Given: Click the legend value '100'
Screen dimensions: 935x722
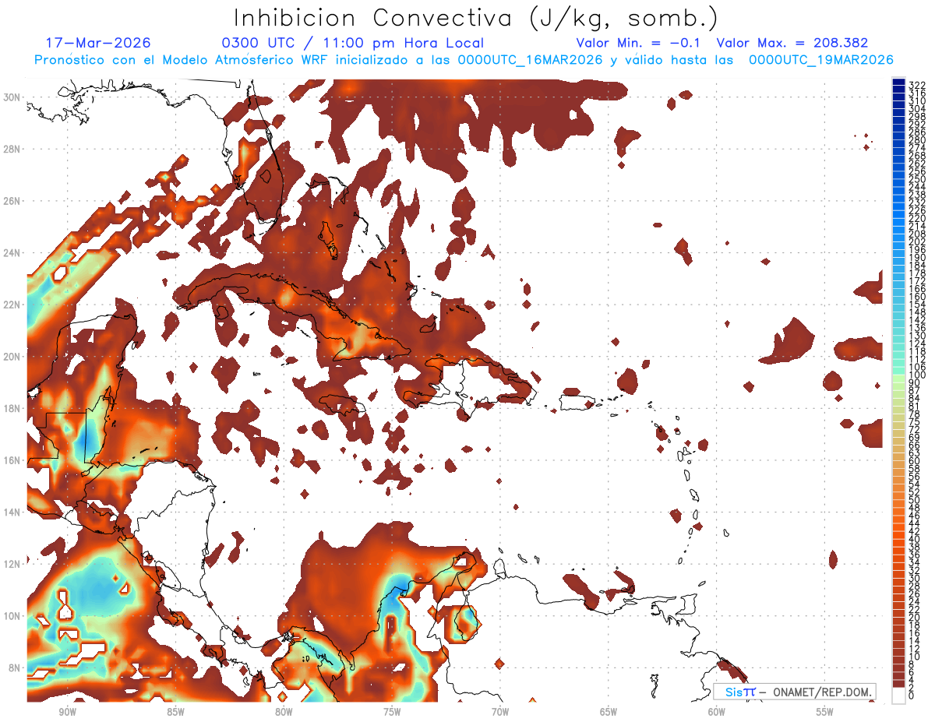Looking at the screenshot, I should click(916, 375).
